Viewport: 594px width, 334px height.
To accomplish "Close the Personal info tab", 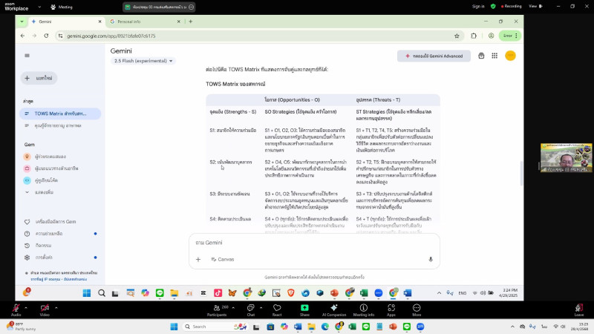I will point(179,22).
